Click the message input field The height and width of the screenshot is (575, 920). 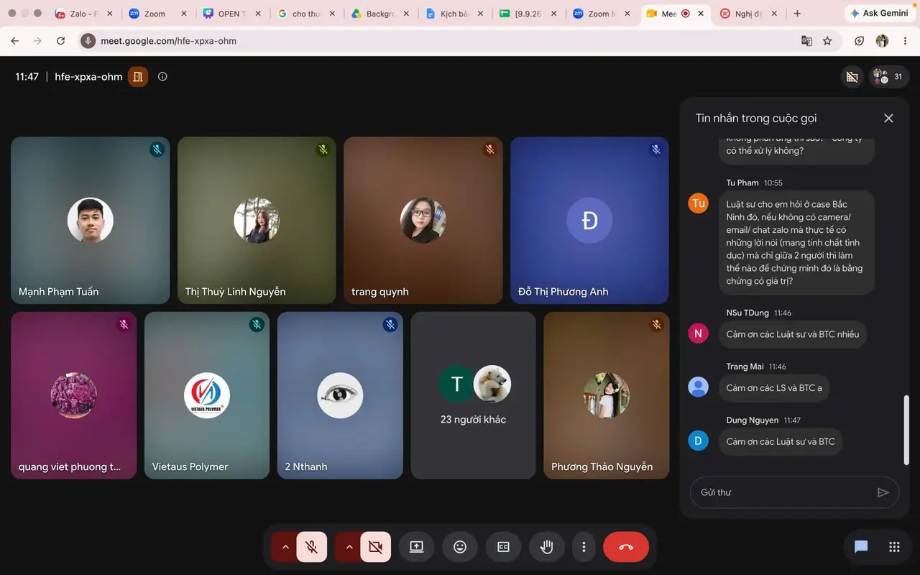click(783, 492)
